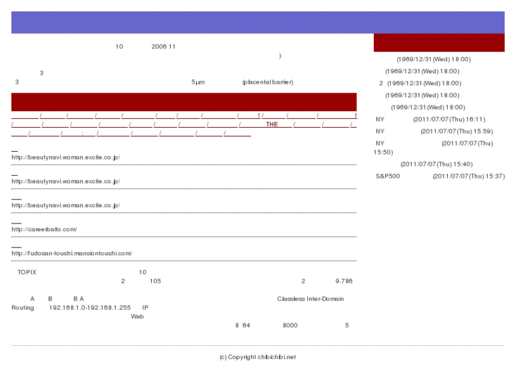Click the "(c) Copyright chibichibi.net" footer text
Image resolution: width=511 pixels, height=383 pixels.
pyautogui.click(x=257, y=357)
